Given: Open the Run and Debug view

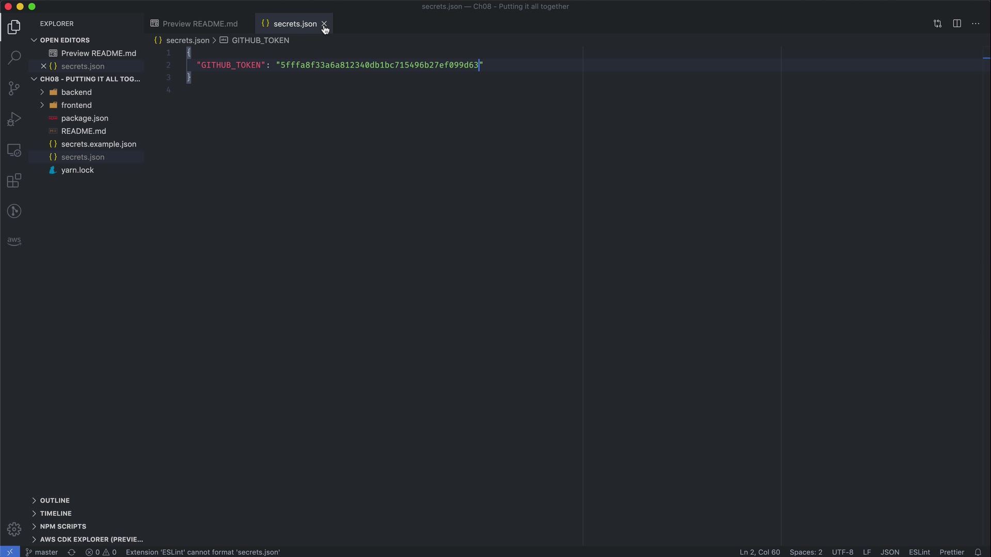Looking at the screenshot, I should click(x=14, y=119).
